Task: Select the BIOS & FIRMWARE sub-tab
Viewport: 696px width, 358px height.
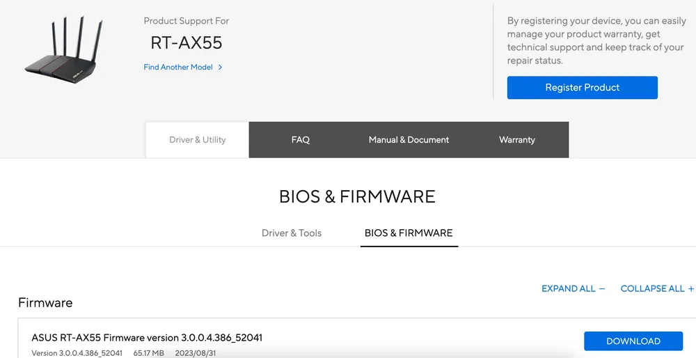Action: click(409, 233)
